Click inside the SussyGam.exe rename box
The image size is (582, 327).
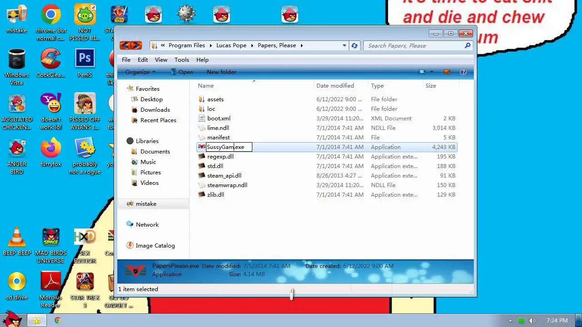pos(229,147)
